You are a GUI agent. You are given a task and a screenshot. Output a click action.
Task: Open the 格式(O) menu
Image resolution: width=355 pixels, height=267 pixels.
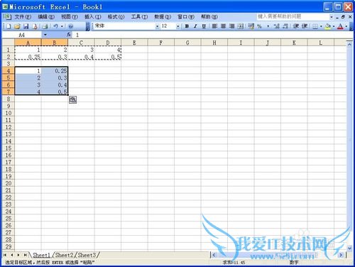click(116, 17)
